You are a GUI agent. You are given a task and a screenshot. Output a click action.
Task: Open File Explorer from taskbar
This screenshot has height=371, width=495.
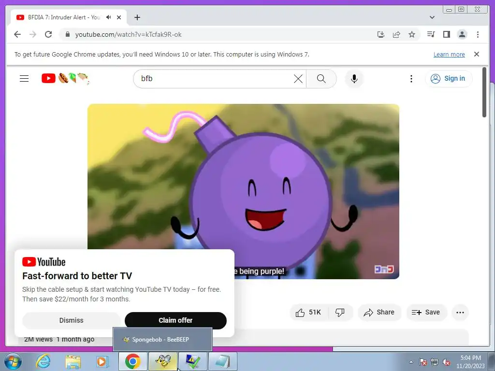click(x=73, y=361)
